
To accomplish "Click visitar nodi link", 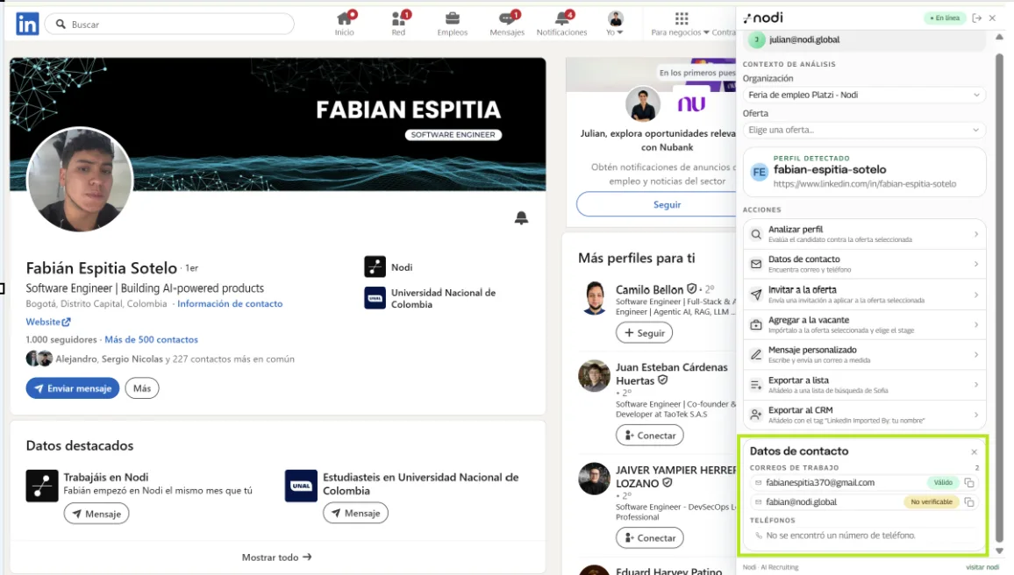I will click(982, 567).
